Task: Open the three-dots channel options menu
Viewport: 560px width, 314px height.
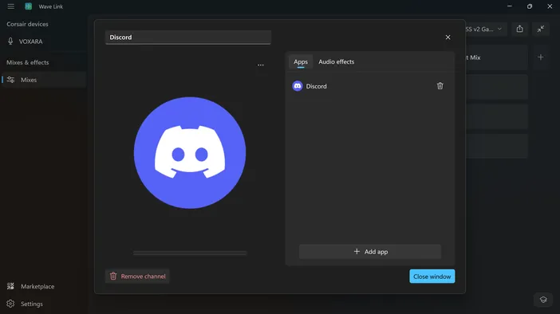Action: (261, 65)
